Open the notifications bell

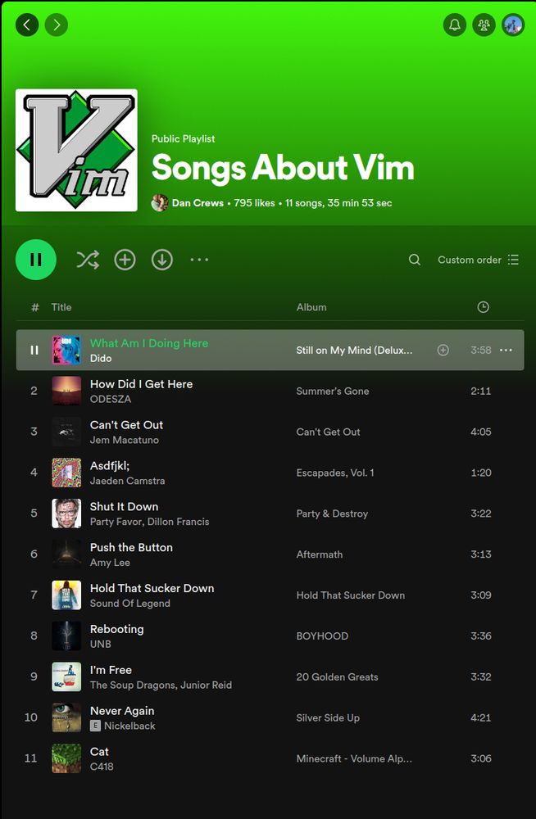pos(454,25)
